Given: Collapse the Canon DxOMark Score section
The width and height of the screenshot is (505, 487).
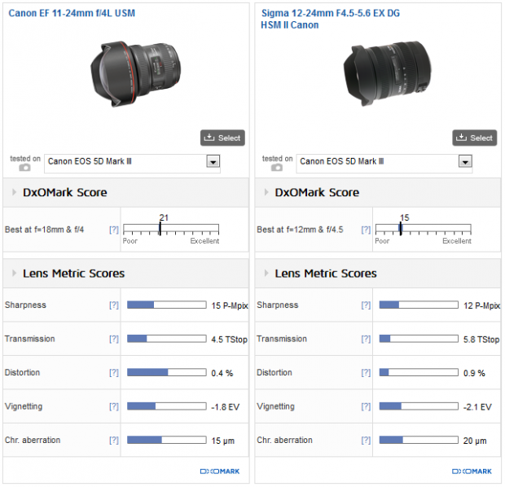Looking at the screenshot, I should [14, 192].
